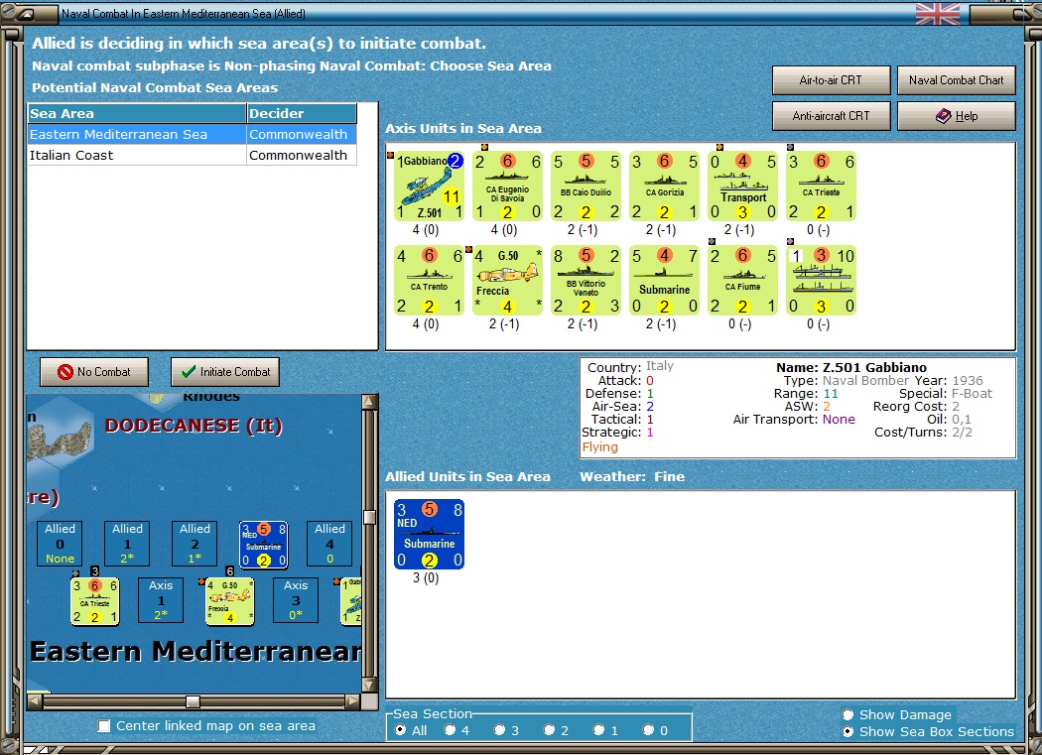This screenshot has width=1042, height=755.
Task: Click the Weather: Fine label
Action: 632,476
